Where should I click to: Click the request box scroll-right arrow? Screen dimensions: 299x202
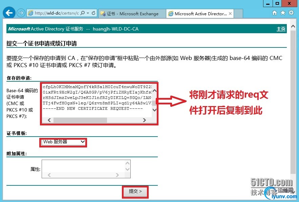point(144,120)
